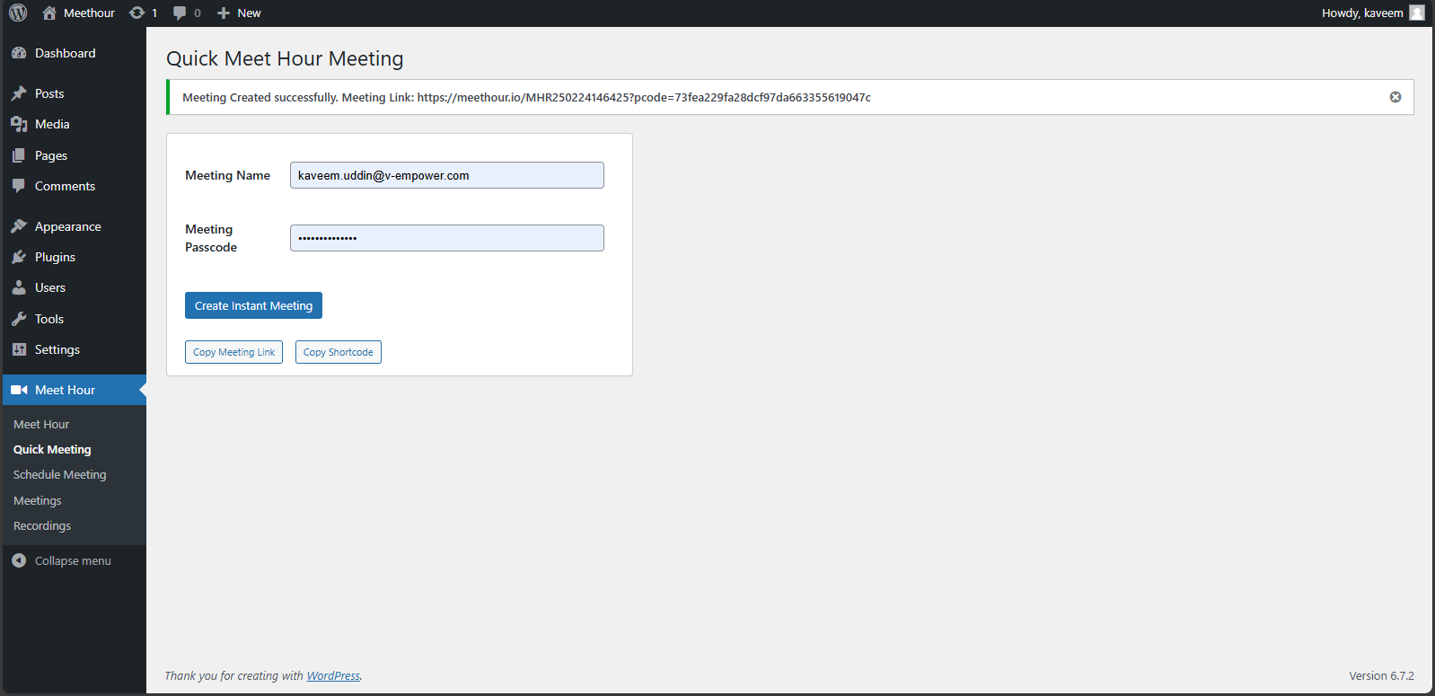Click the Dashboard gauge icon
Viewport: 1435px width, 696px height.
19,53
